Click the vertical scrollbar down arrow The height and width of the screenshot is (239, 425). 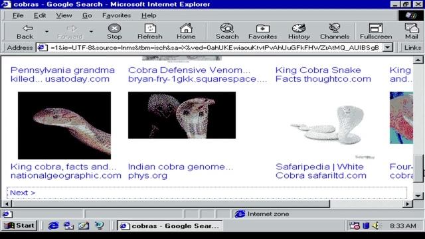(418, 196)
